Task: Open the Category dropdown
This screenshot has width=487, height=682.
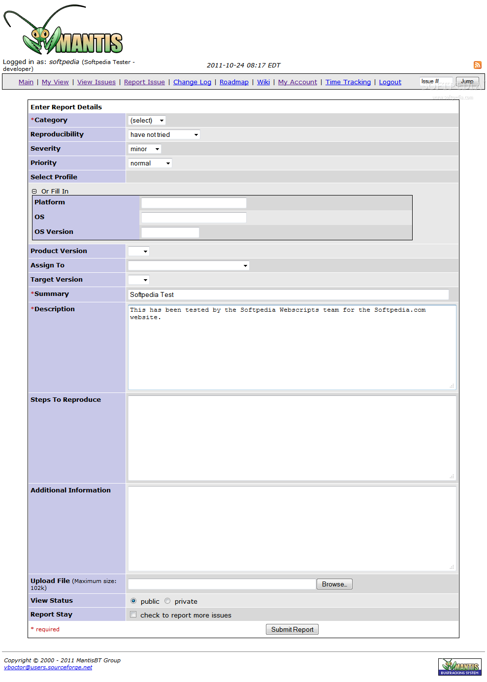Action: (x=147, y=120)
